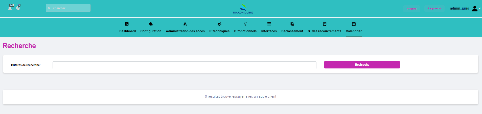Screen dimensions: 482x114
Task: Click the Interfaces stacked bars icon
Action: (269, 24)
